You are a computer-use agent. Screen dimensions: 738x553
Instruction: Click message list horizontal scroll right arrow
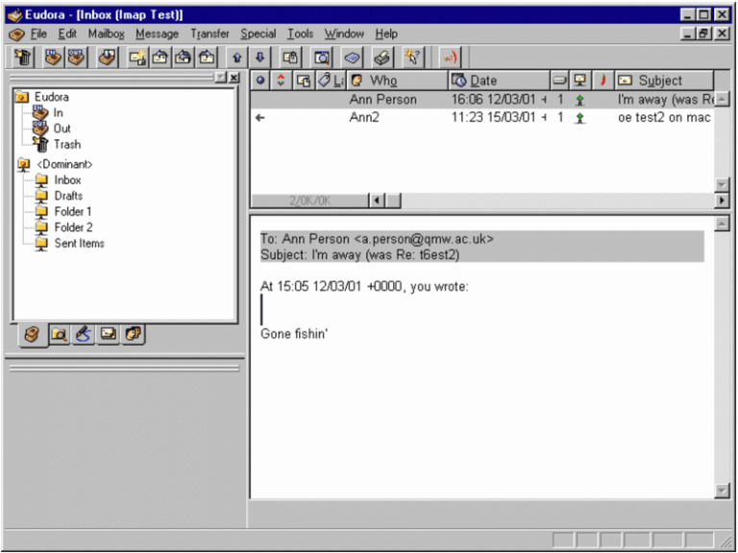pos(722,201)
